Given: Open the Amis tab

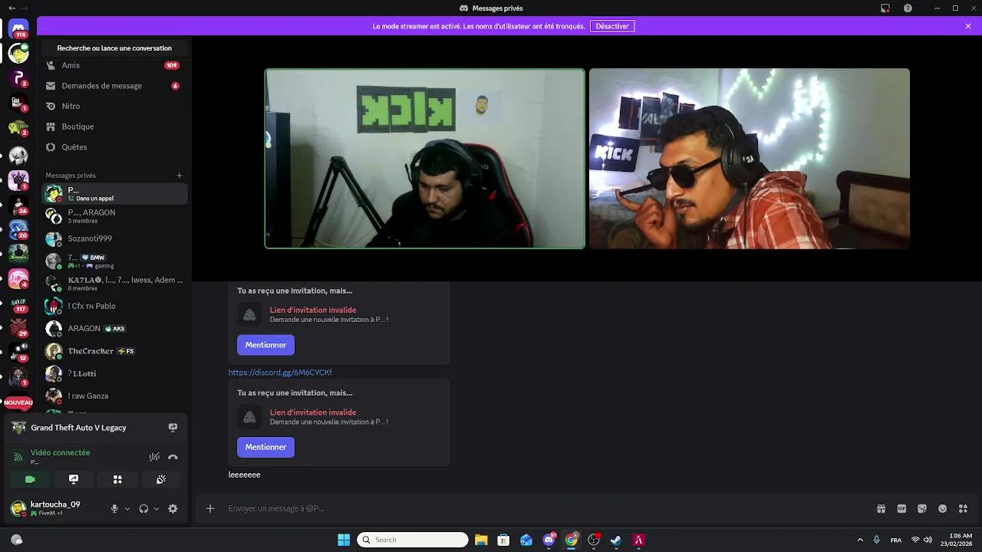Looking at the screenshot, I should 114,65.
